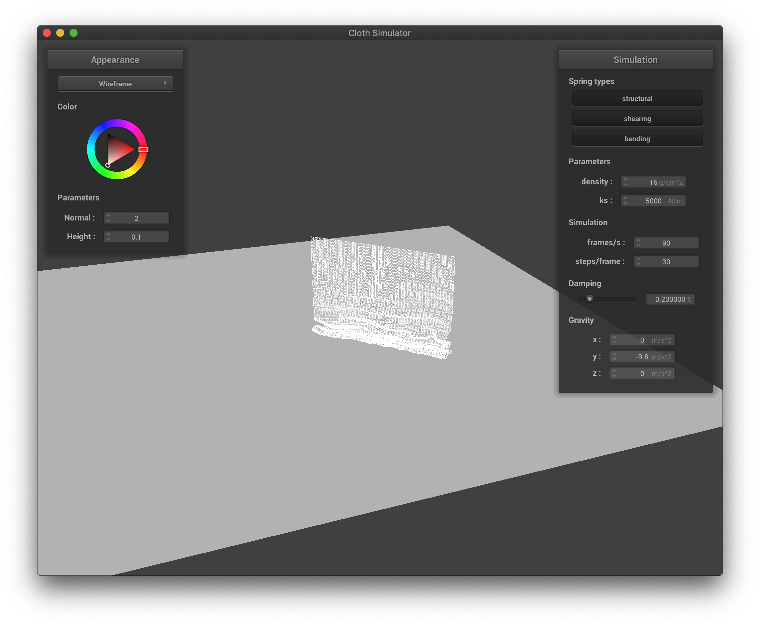Toggle the bending spring type
760x625 pixels.
point(637,139)
